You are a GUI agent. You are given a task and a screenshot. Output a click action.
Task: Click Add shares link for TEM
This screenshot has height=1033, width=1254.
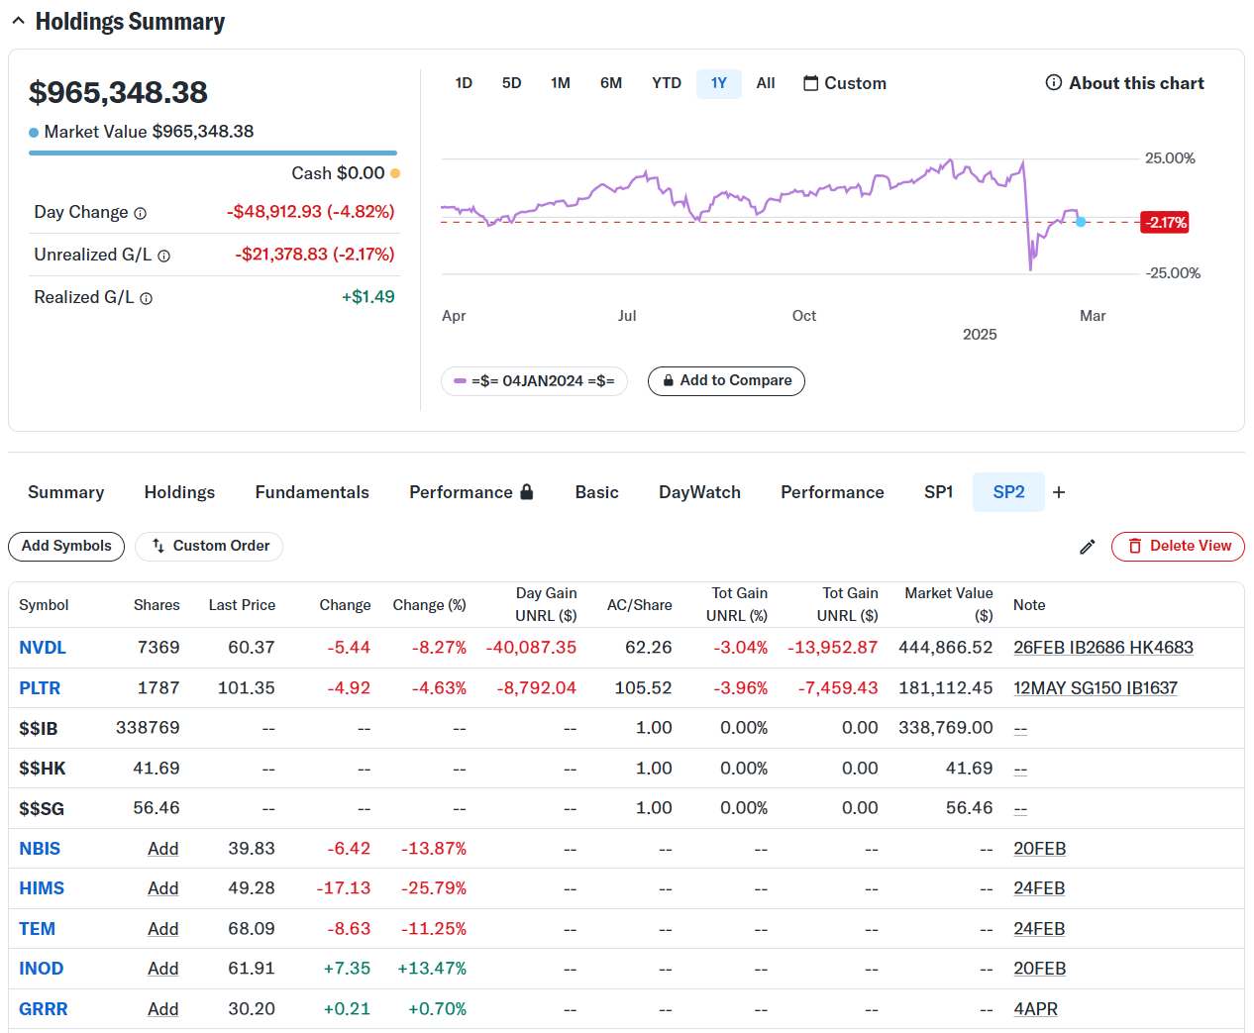pos(163,929)
